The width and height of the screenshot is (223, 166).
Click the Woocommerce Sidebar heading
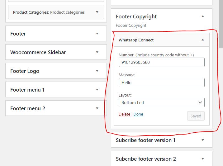click(38, 52)
